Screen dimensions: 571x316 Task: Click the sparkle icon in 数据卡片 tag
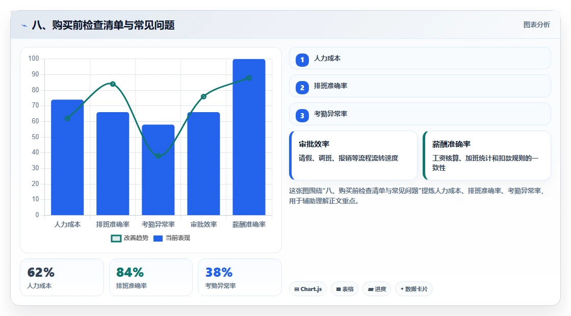(402, 289)
